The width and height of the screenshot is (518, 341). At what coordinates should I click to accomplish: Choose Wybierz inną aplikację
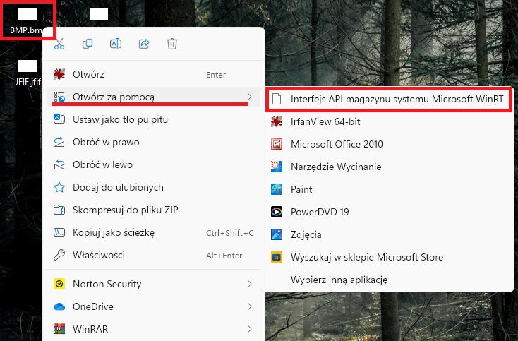[387, 280]
